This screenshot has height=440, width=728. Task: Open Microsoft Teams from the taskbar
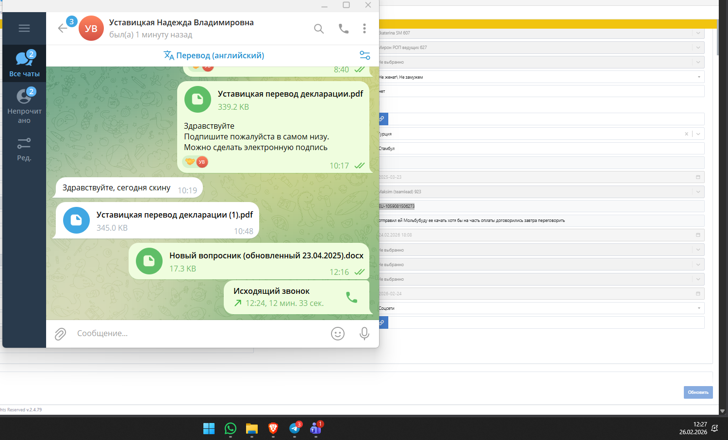316,428
